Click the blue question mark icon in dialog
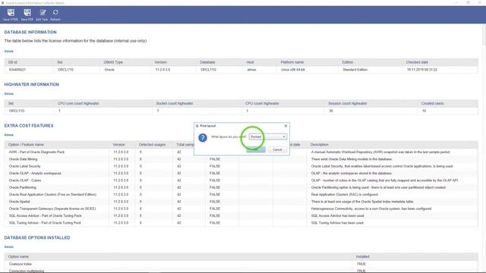Viewport: 486px width, 273px height. pyautogui.click(x=203, y=137)
